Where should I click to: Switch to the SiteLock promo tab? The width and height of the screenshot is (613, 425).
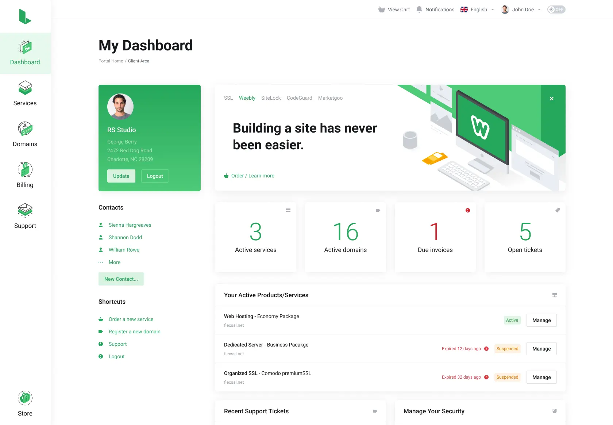tap(271, 98)
